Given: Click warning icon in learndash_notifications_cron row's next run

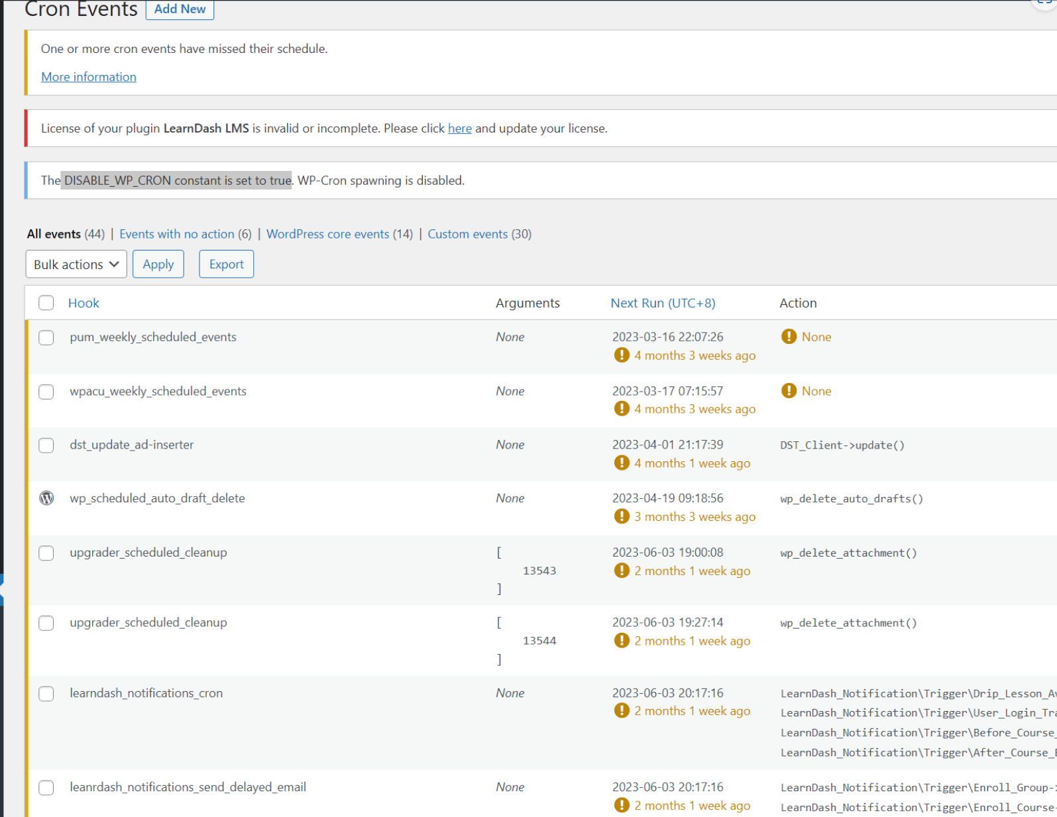Looking at the screenshot, I should (622, 711).
